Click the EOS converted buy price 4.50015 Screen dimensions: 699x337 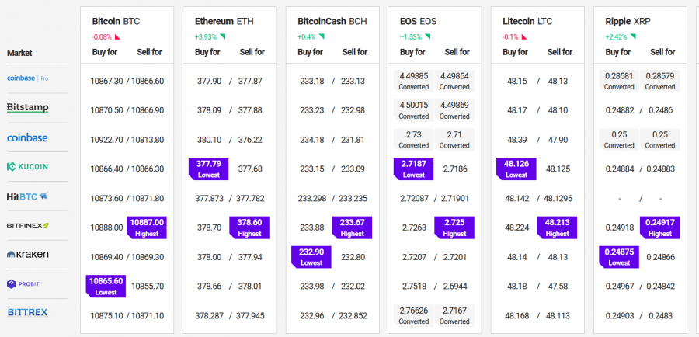click(414, 110)
